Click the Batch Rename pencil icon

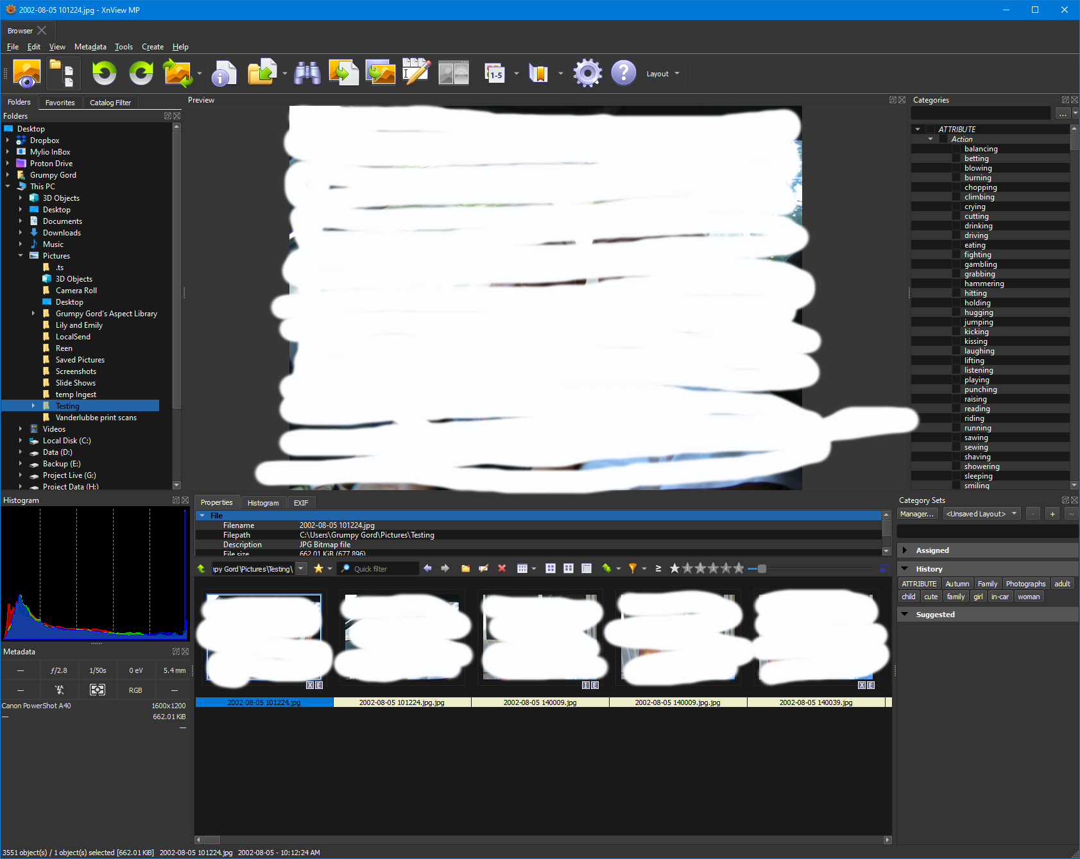(x=416, y=73)
